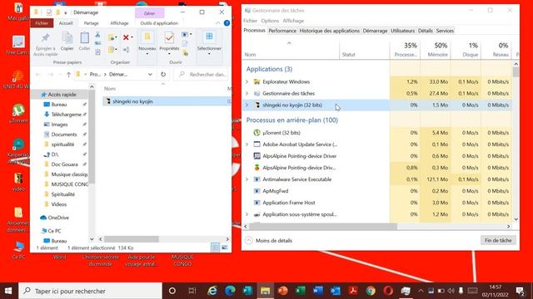Image resolution: width=533 pixels, height=299 pixels.
Task: Sort Explorer files by Nom column
Action: [x=110, y=89]
